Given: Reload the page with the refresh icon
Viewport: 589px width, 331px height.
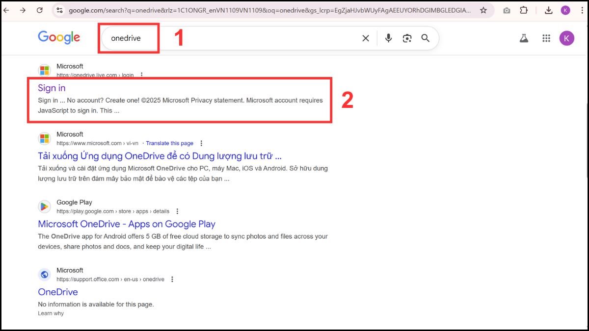Looking at the screenshot, I should (40, 10).
